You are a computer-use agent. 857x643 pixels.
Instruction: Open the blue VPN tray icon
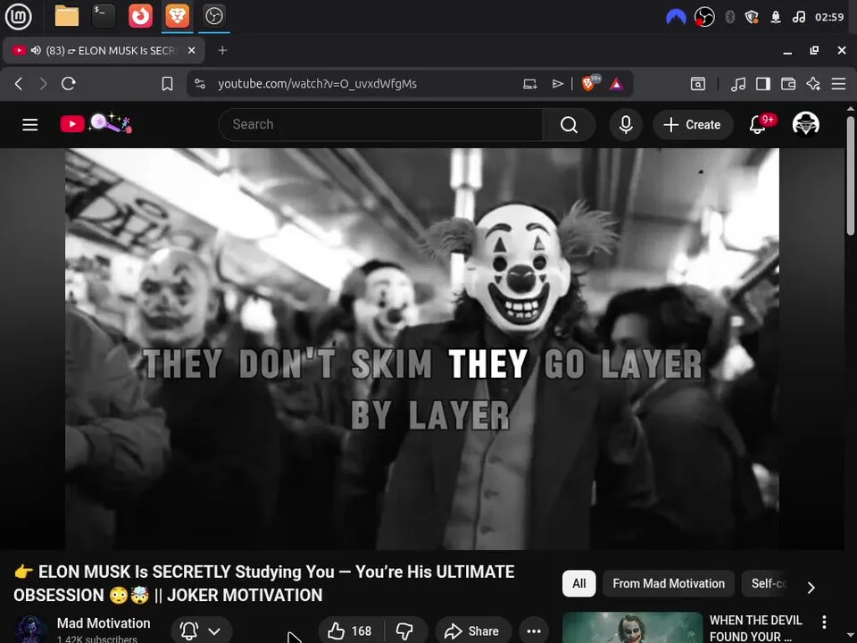coord(676,17)
